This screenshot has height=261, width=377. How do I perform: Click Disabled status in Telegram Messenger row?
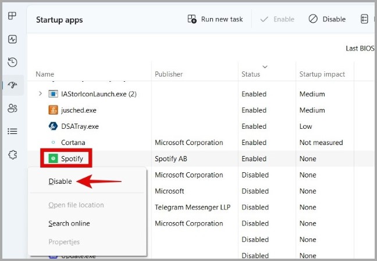(255, 207)
